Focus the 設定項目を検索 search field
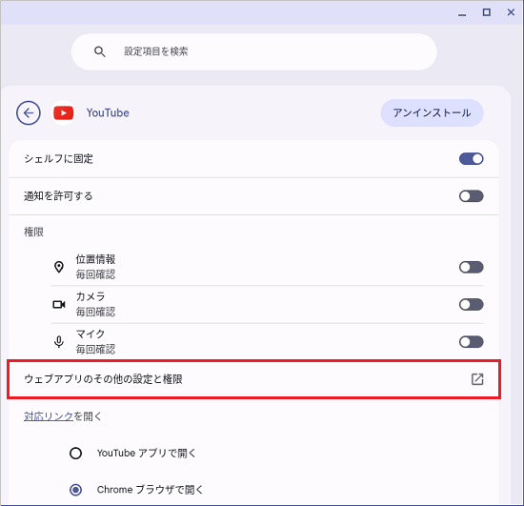Viewport: 524px width, 506px height. [254, 51]
